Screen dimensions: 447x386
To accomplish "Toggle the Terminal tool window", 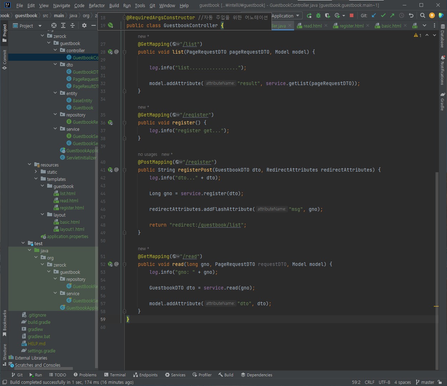I will [115, 375].
